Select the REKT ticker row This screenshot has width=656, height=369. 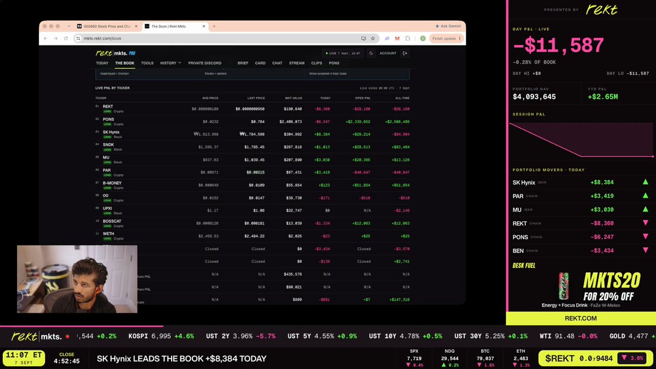253,108
